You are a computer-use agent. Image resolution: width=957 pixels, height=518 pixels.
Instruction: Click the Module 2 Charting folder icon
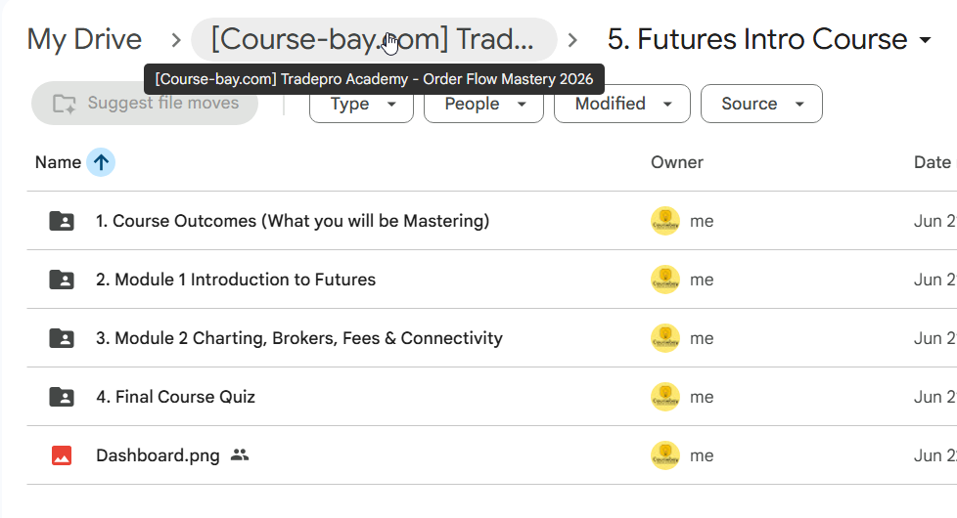(x=62, y=337)
